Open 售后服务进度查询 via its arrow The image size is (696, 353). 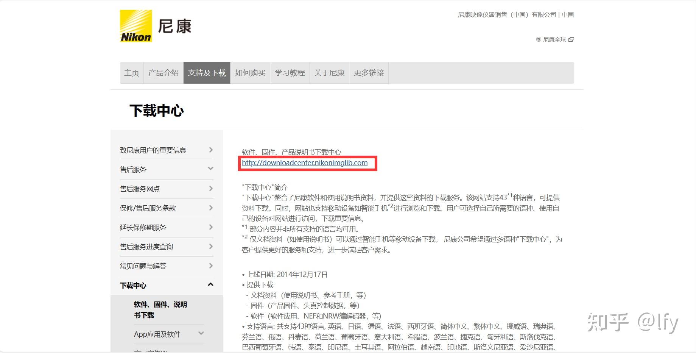(x=210, y=247)
